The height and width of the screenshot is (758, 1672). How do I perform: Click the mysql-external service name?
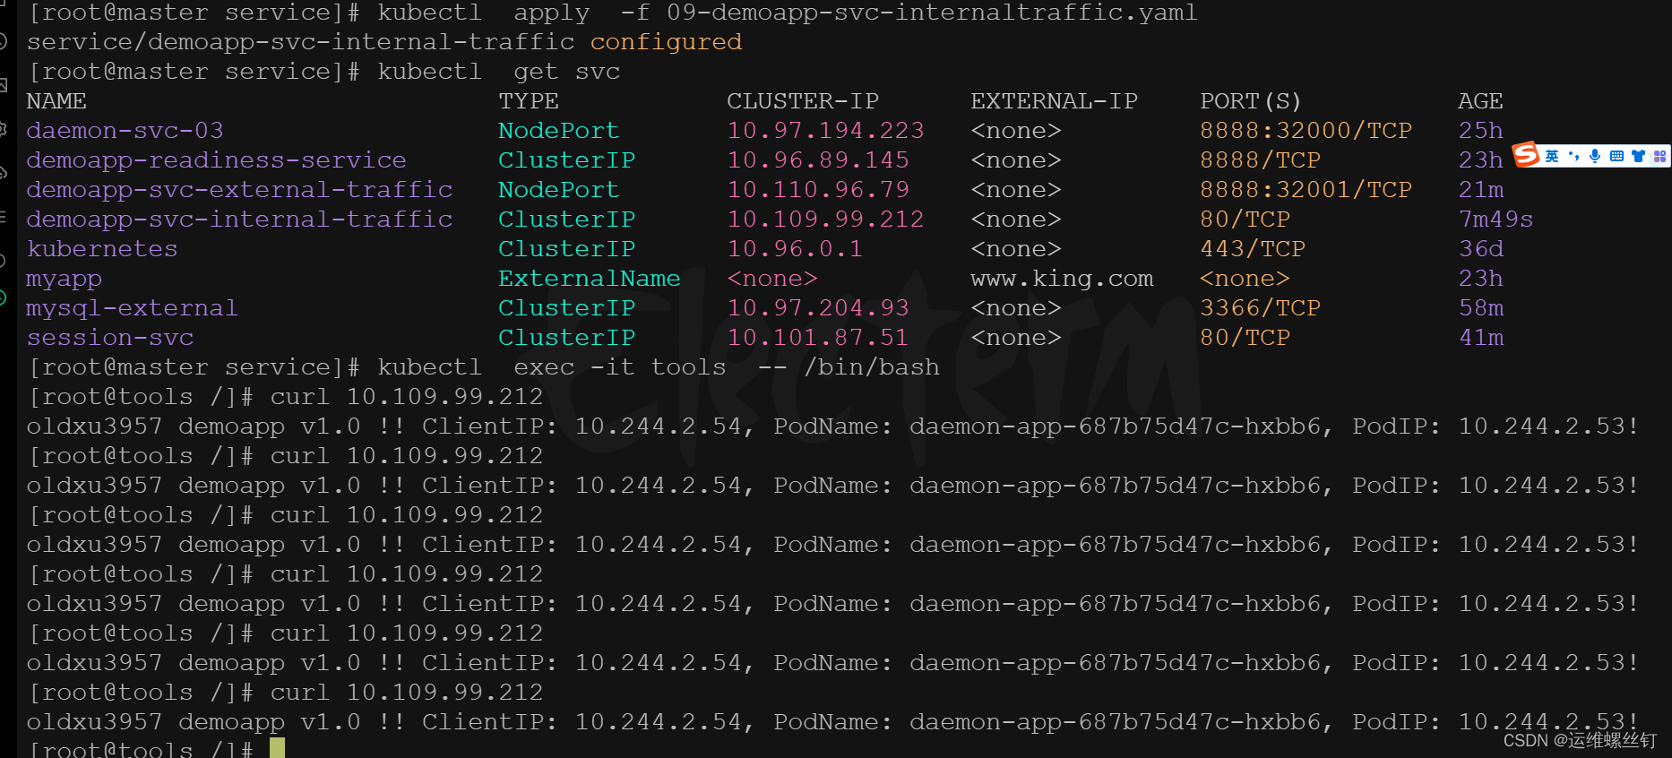pyautogui.click(x=133, y=308)
